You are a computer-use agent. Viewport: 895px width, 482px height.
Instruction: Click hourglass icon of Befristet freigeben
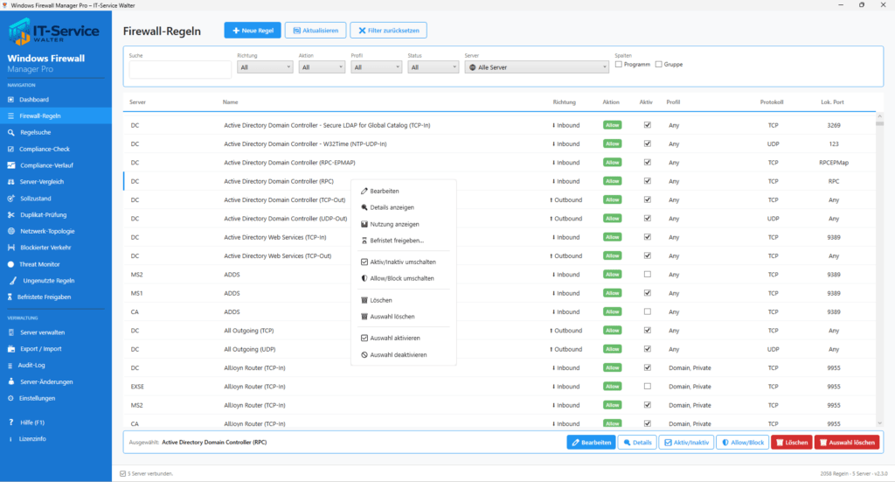(x=364, y=241)
